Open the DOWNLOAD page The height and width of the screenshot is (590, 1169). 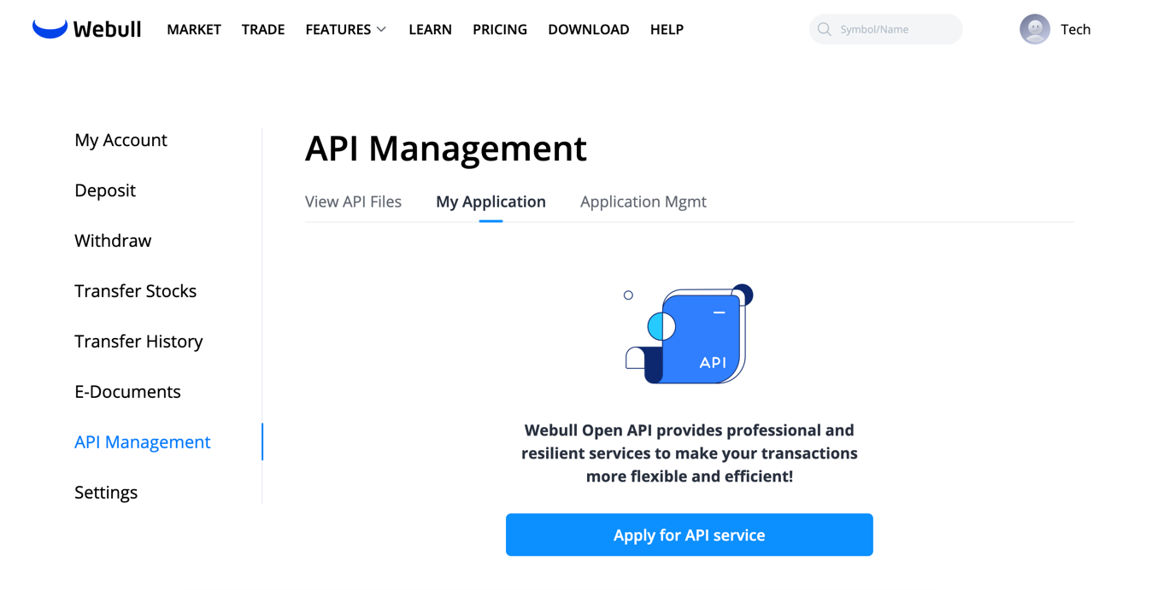pyautogui.click(x=588, y=29)
